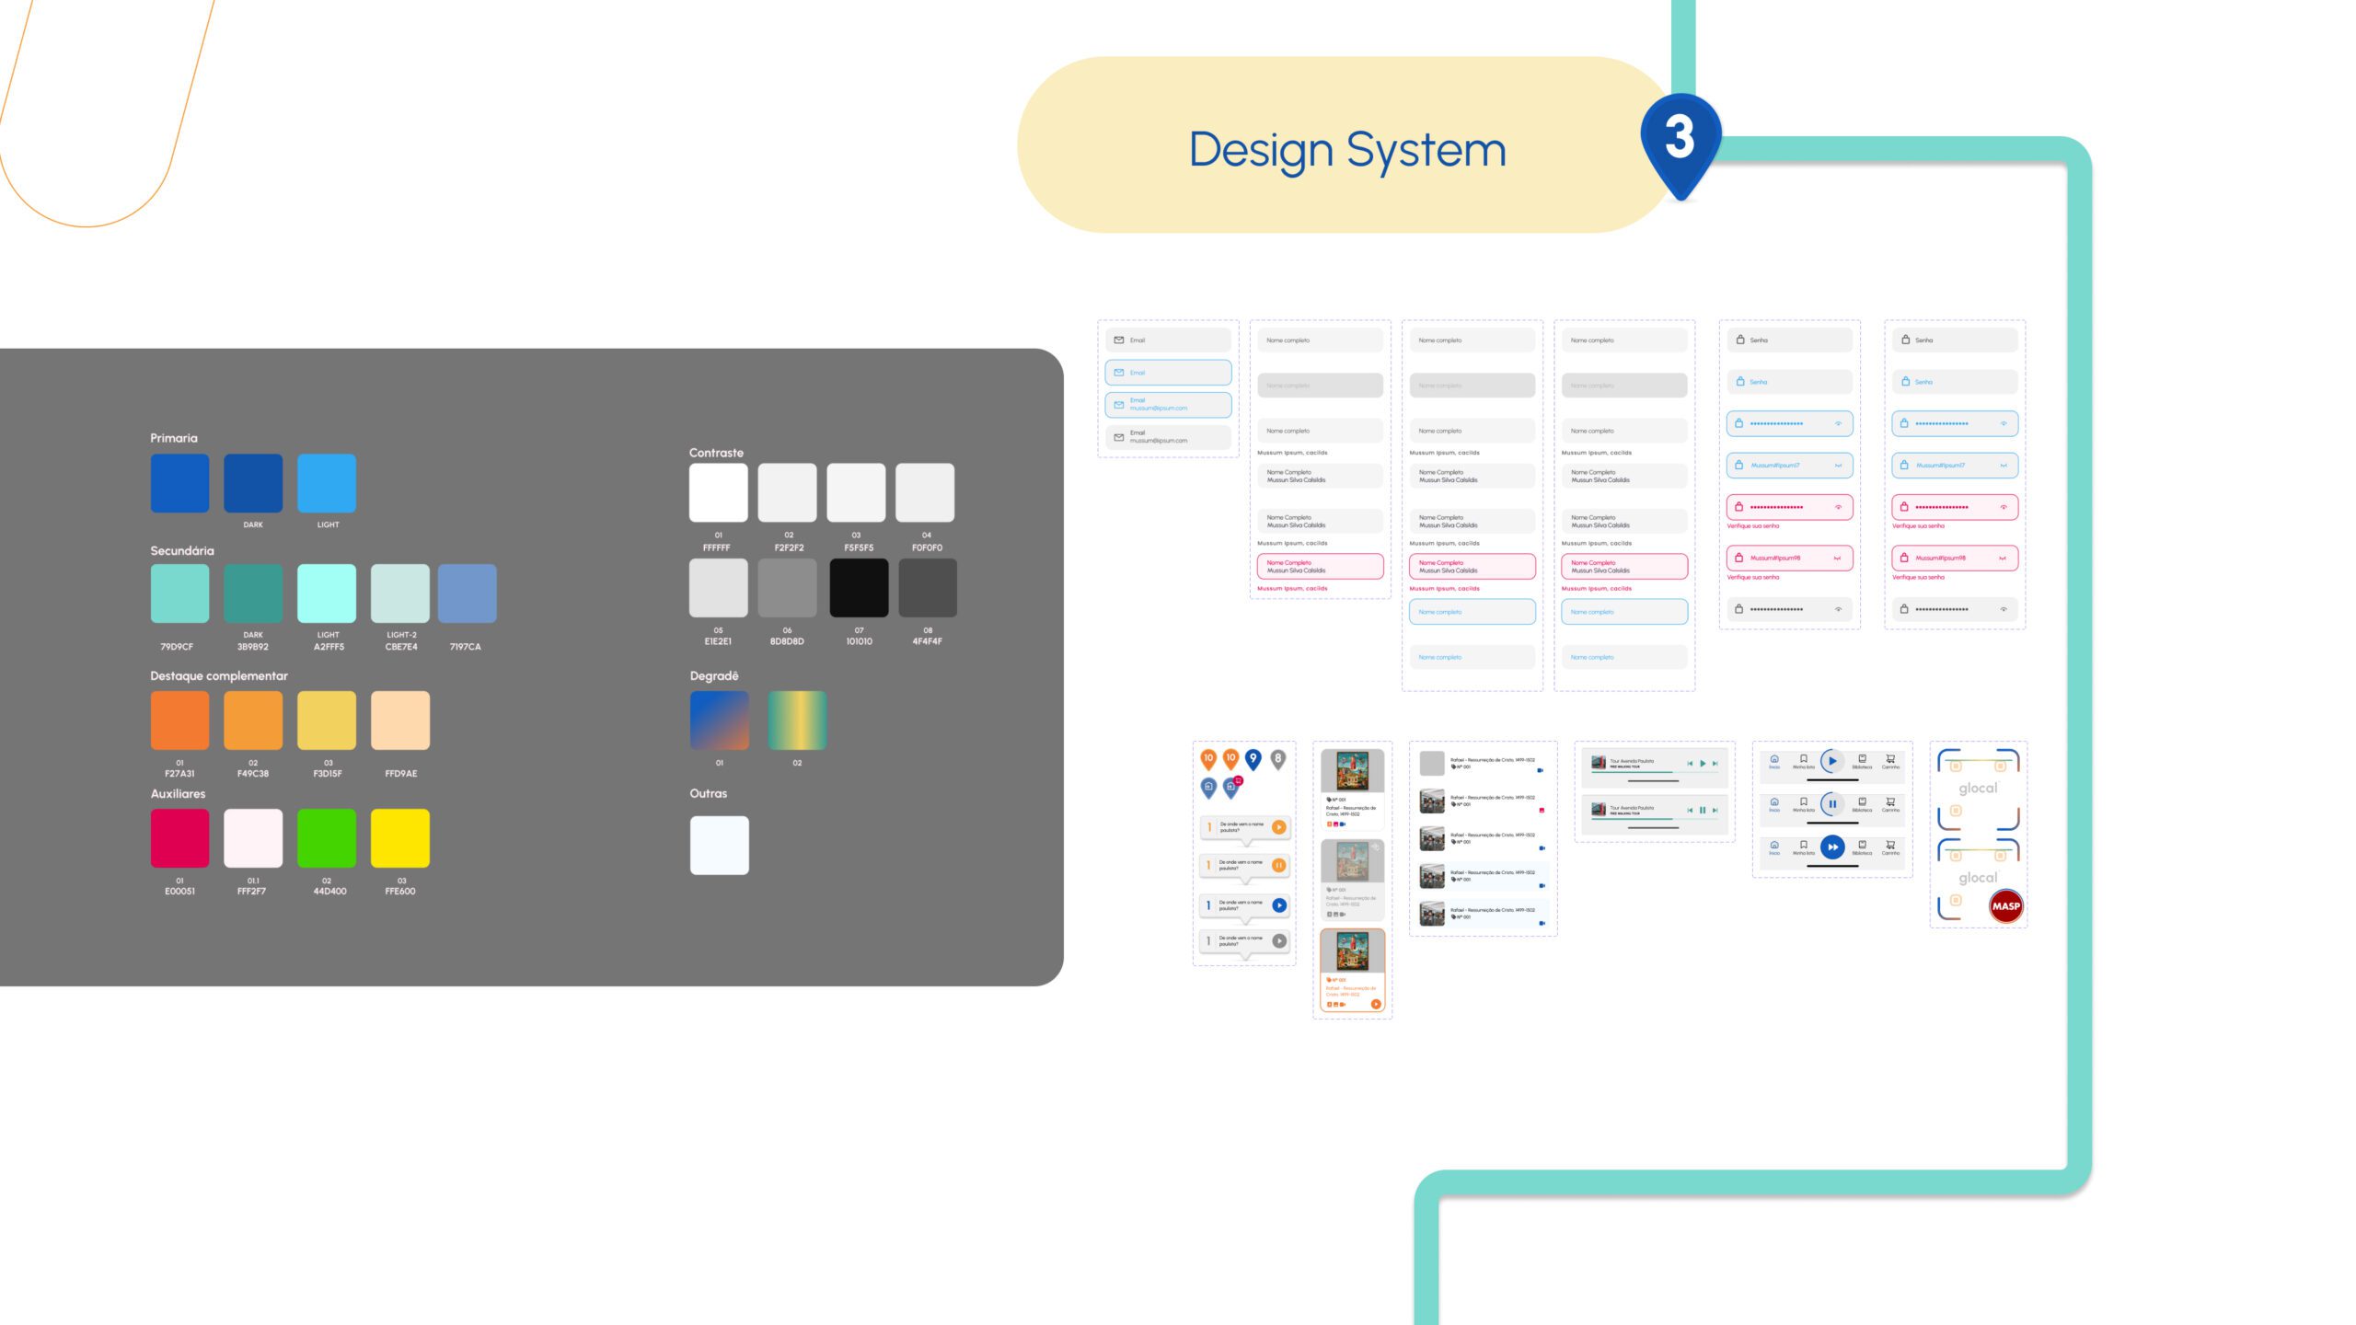The width and height of the screenshot is (2356, 1325).
Task: Click the red MASP circular logo
Action: coord(2005,906)
